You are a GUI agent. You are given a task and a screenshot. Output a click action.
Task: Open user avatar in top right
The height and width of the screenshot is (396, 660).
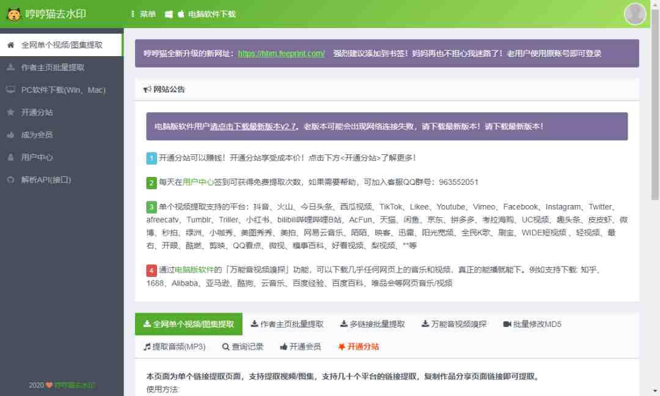[635, 14]
